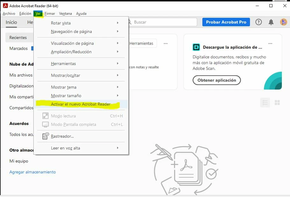The height and width of the screenshot is (197, 290).
Task: Expand Ampliación/Reducción submenu
Action: coord(118,51)
